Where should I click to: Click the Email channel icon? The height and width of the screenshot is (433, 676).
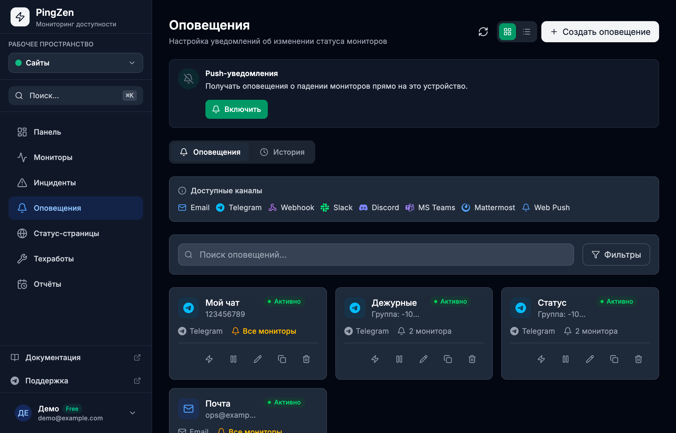click(182, 208)
